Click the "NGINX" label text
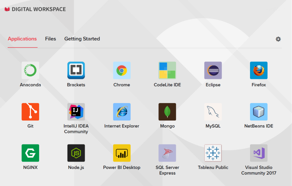The height and width of the screenshot is (186, 292). coord(30,167)
